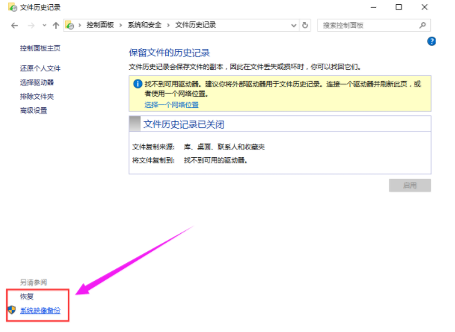The width and height of the screenshot is (455, 332).
Task: Click 系统映像备份 link
Action: click(x=40, y=311)
